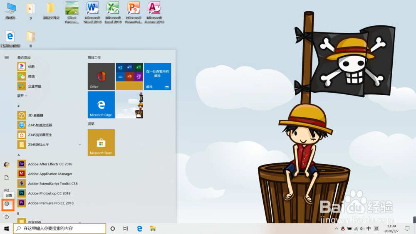Image resolution: width=416 pixels, height=234 pixels.
Task: Launch Adobe Application Manager
Action: pyautogui.click(x=49, y=174)
